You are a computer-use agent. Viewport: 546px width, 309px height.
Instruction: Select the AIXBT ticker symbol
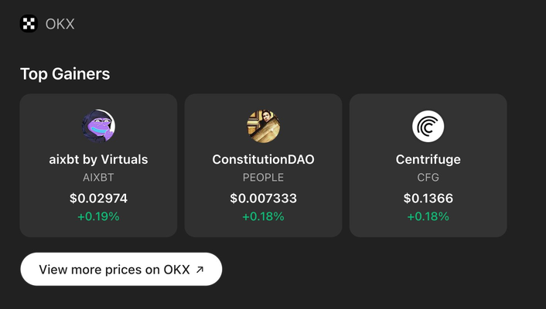[98, 178]
